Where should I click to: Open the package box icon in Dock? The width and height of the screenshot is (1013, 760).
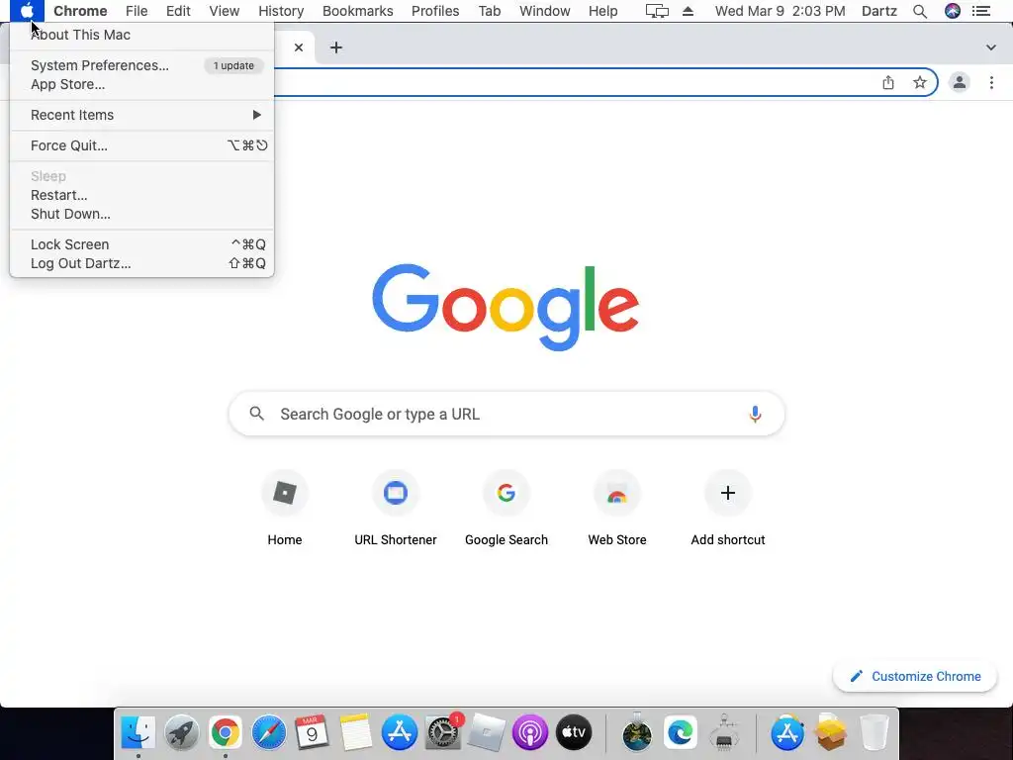coord(830,733)
